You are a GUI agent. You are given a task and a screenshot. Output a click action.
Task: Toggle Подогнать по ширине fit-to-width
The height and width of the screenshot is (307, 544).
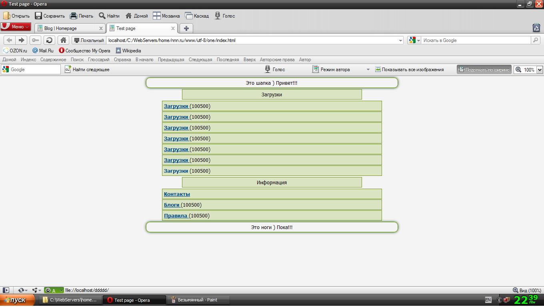pos(484,70)
